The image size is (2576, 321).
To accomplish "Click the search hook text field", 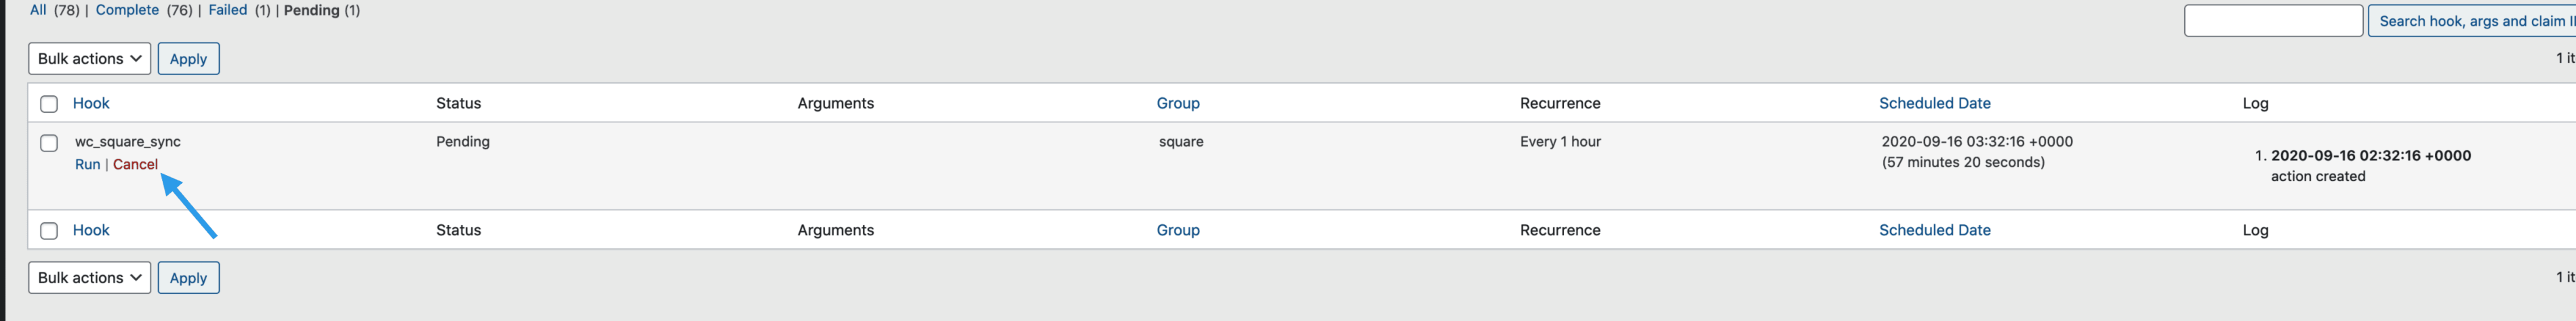I will tap(2272, 21).
